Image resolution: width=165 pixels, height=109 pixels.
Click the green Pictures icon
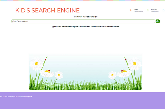point(148,10)
